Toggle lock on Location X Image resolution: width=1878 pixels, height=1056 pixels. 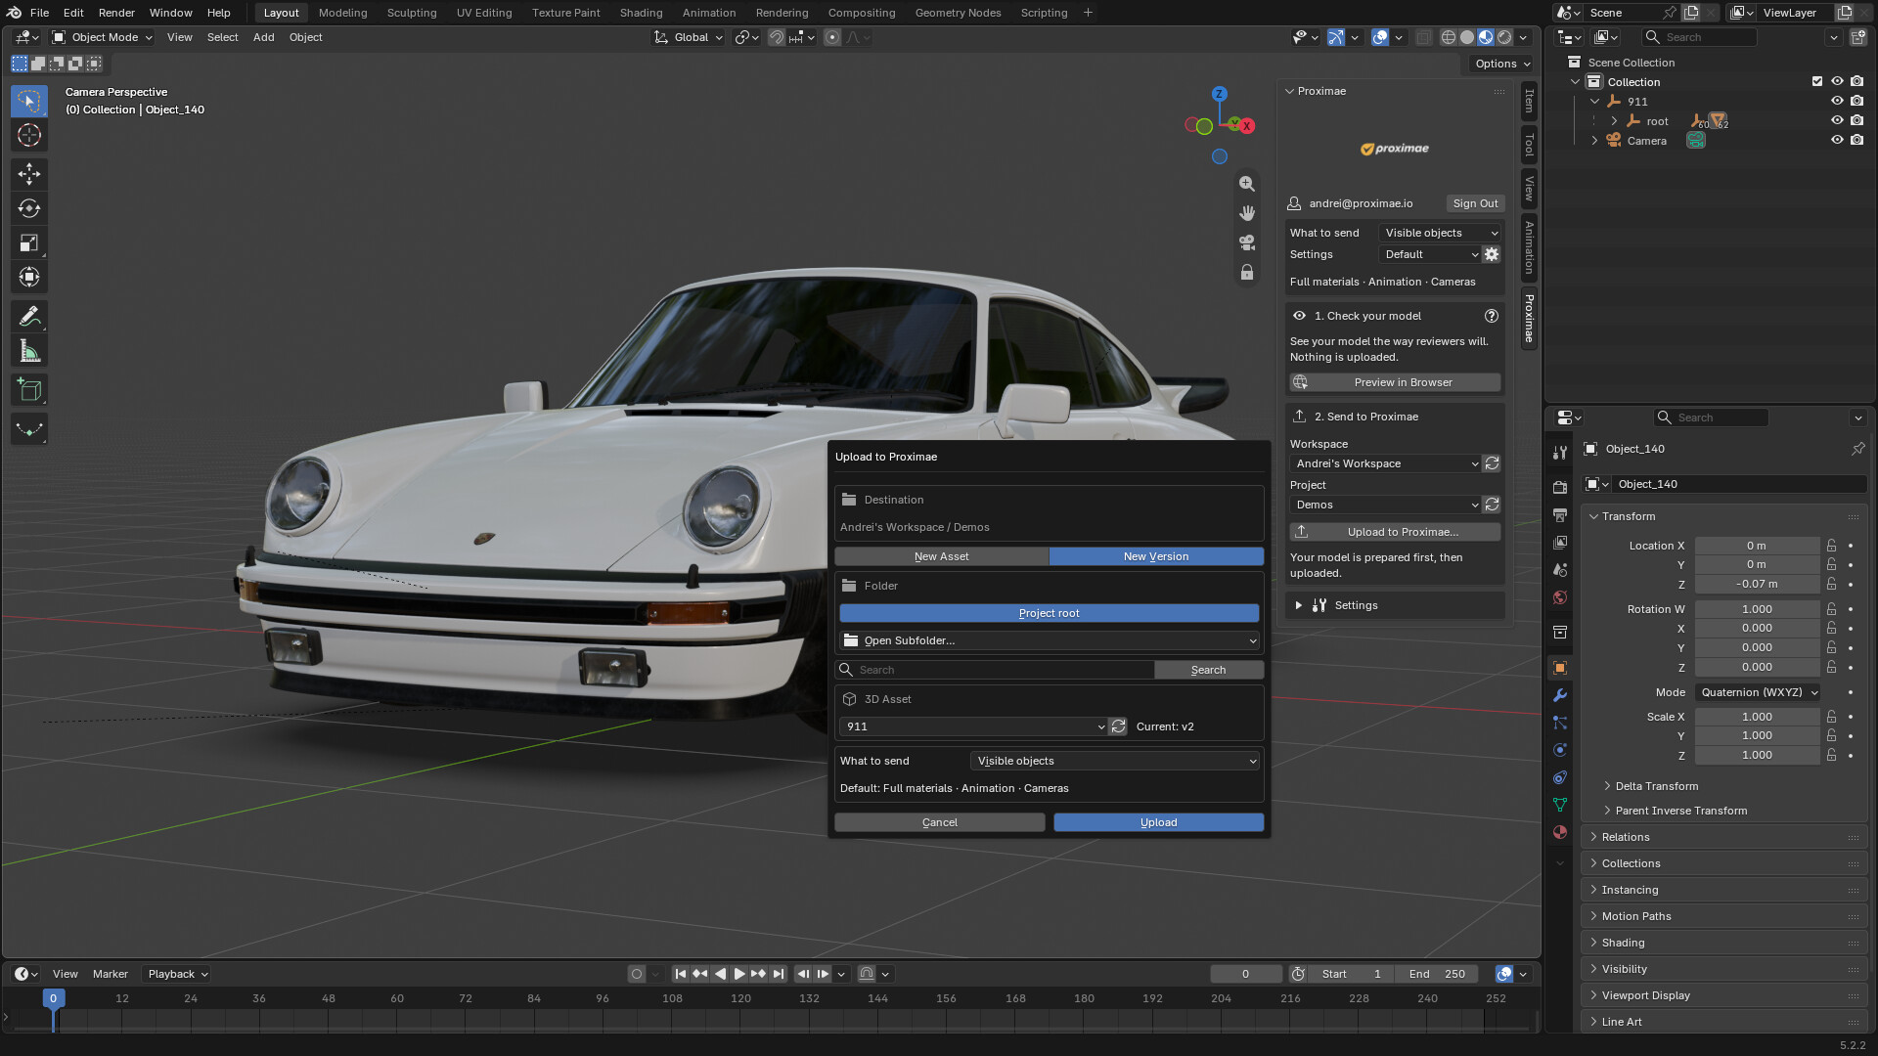[x=1831, y=546]
